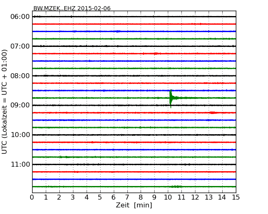
Task: Click the x-axis tick number 8
Action: pyautogui.click(x=141, y=197)
